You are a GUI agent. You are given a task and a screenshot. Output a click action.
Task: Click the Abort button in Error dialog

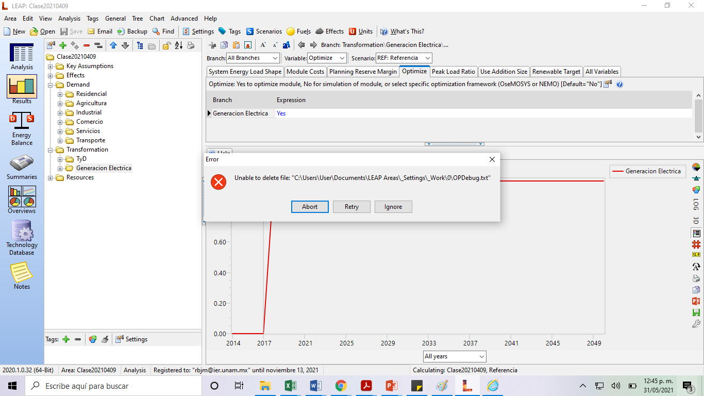[x=310, y=207]
